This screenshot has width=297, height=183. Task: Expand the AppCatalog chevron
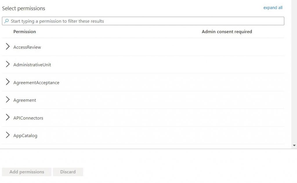pyautogui.click(x=8, y=135)
